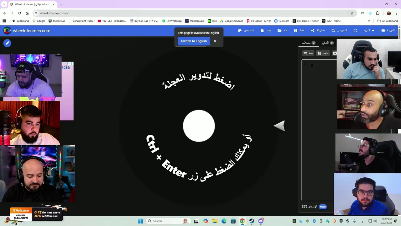This screenshot has height=226, width=401.
Task: Open the apps grid in bookmarks bar
Action: pos(4,21)
